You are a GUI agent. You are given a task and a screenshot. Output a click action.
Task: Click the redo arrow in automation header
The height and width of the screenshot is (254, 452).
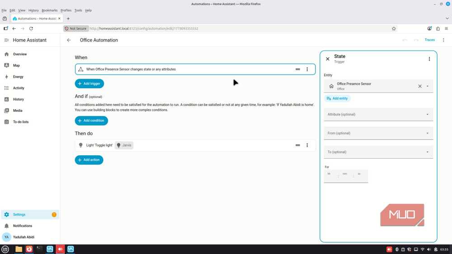(416, 40)
